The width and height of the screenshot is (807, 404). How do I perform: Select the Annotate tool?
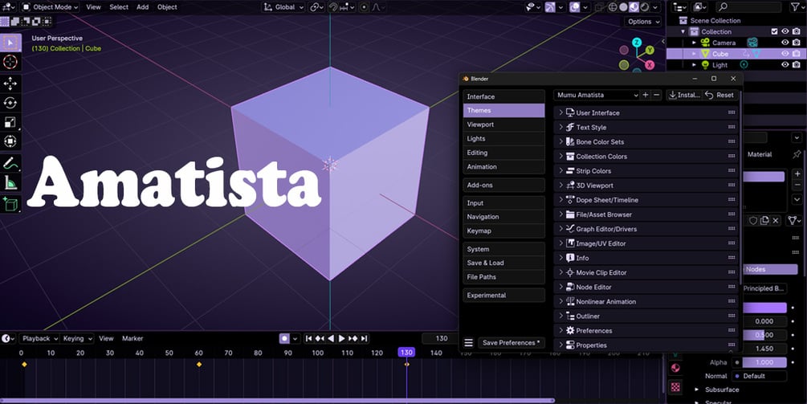click(x=10, y=164)
